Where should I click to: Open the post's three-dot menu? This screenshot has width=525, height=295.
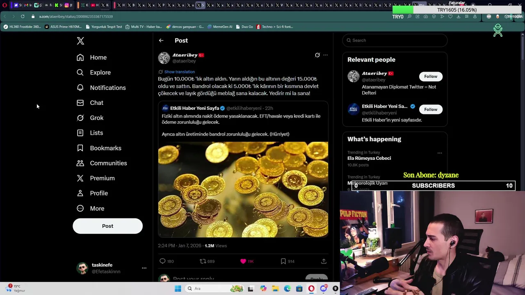(325, 55)
